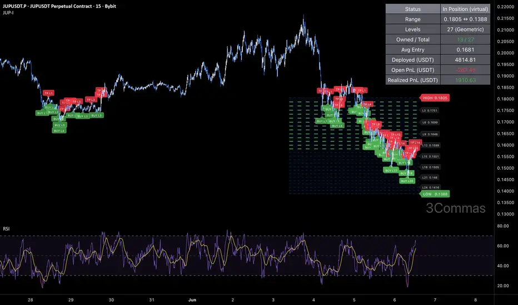
Task: Select the L15 0.1551 level tag
Action: tap(430, 156)
